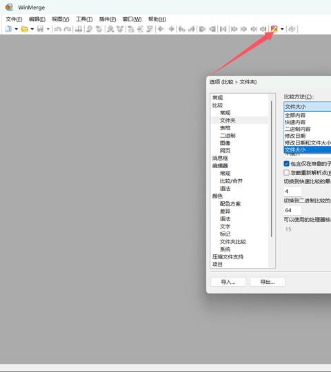Open the 帮助(H) menu
Viewport: 331px width, 372px height.
(157, 19)
